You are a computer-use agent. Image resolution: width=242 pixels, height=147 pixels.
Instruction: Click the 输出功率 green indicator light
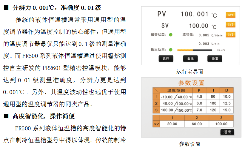point(171,50)
